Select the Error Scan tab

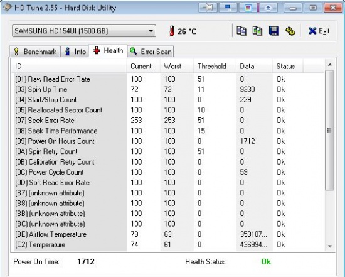[x=151, y=52]
